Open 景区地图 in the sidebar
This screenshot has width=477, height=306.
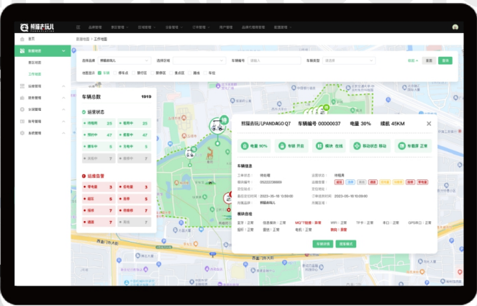pos(35,63)
